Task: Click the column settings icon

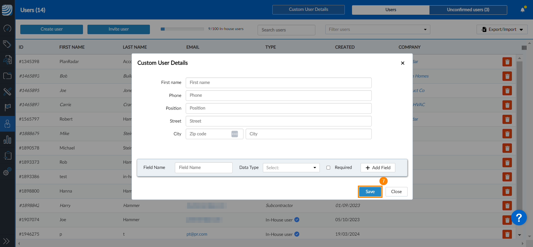Action: coord(524,48)
